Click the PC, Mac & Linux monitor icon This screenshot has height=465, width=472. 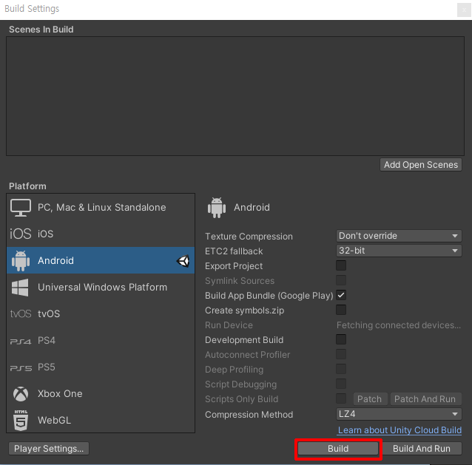[21, 208]
